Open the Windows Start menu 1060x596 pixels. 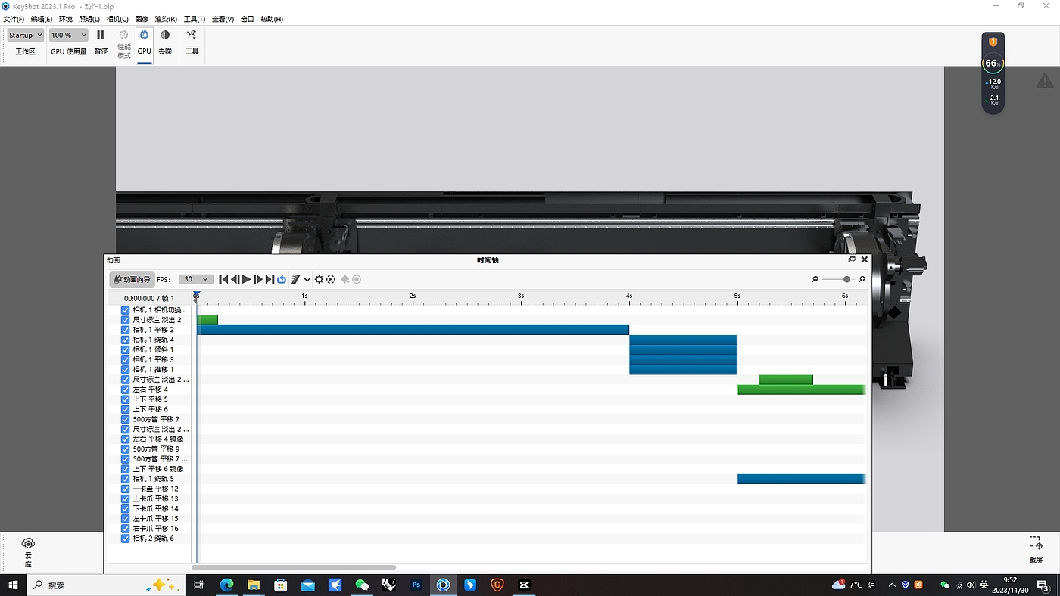tap(13, 585)
